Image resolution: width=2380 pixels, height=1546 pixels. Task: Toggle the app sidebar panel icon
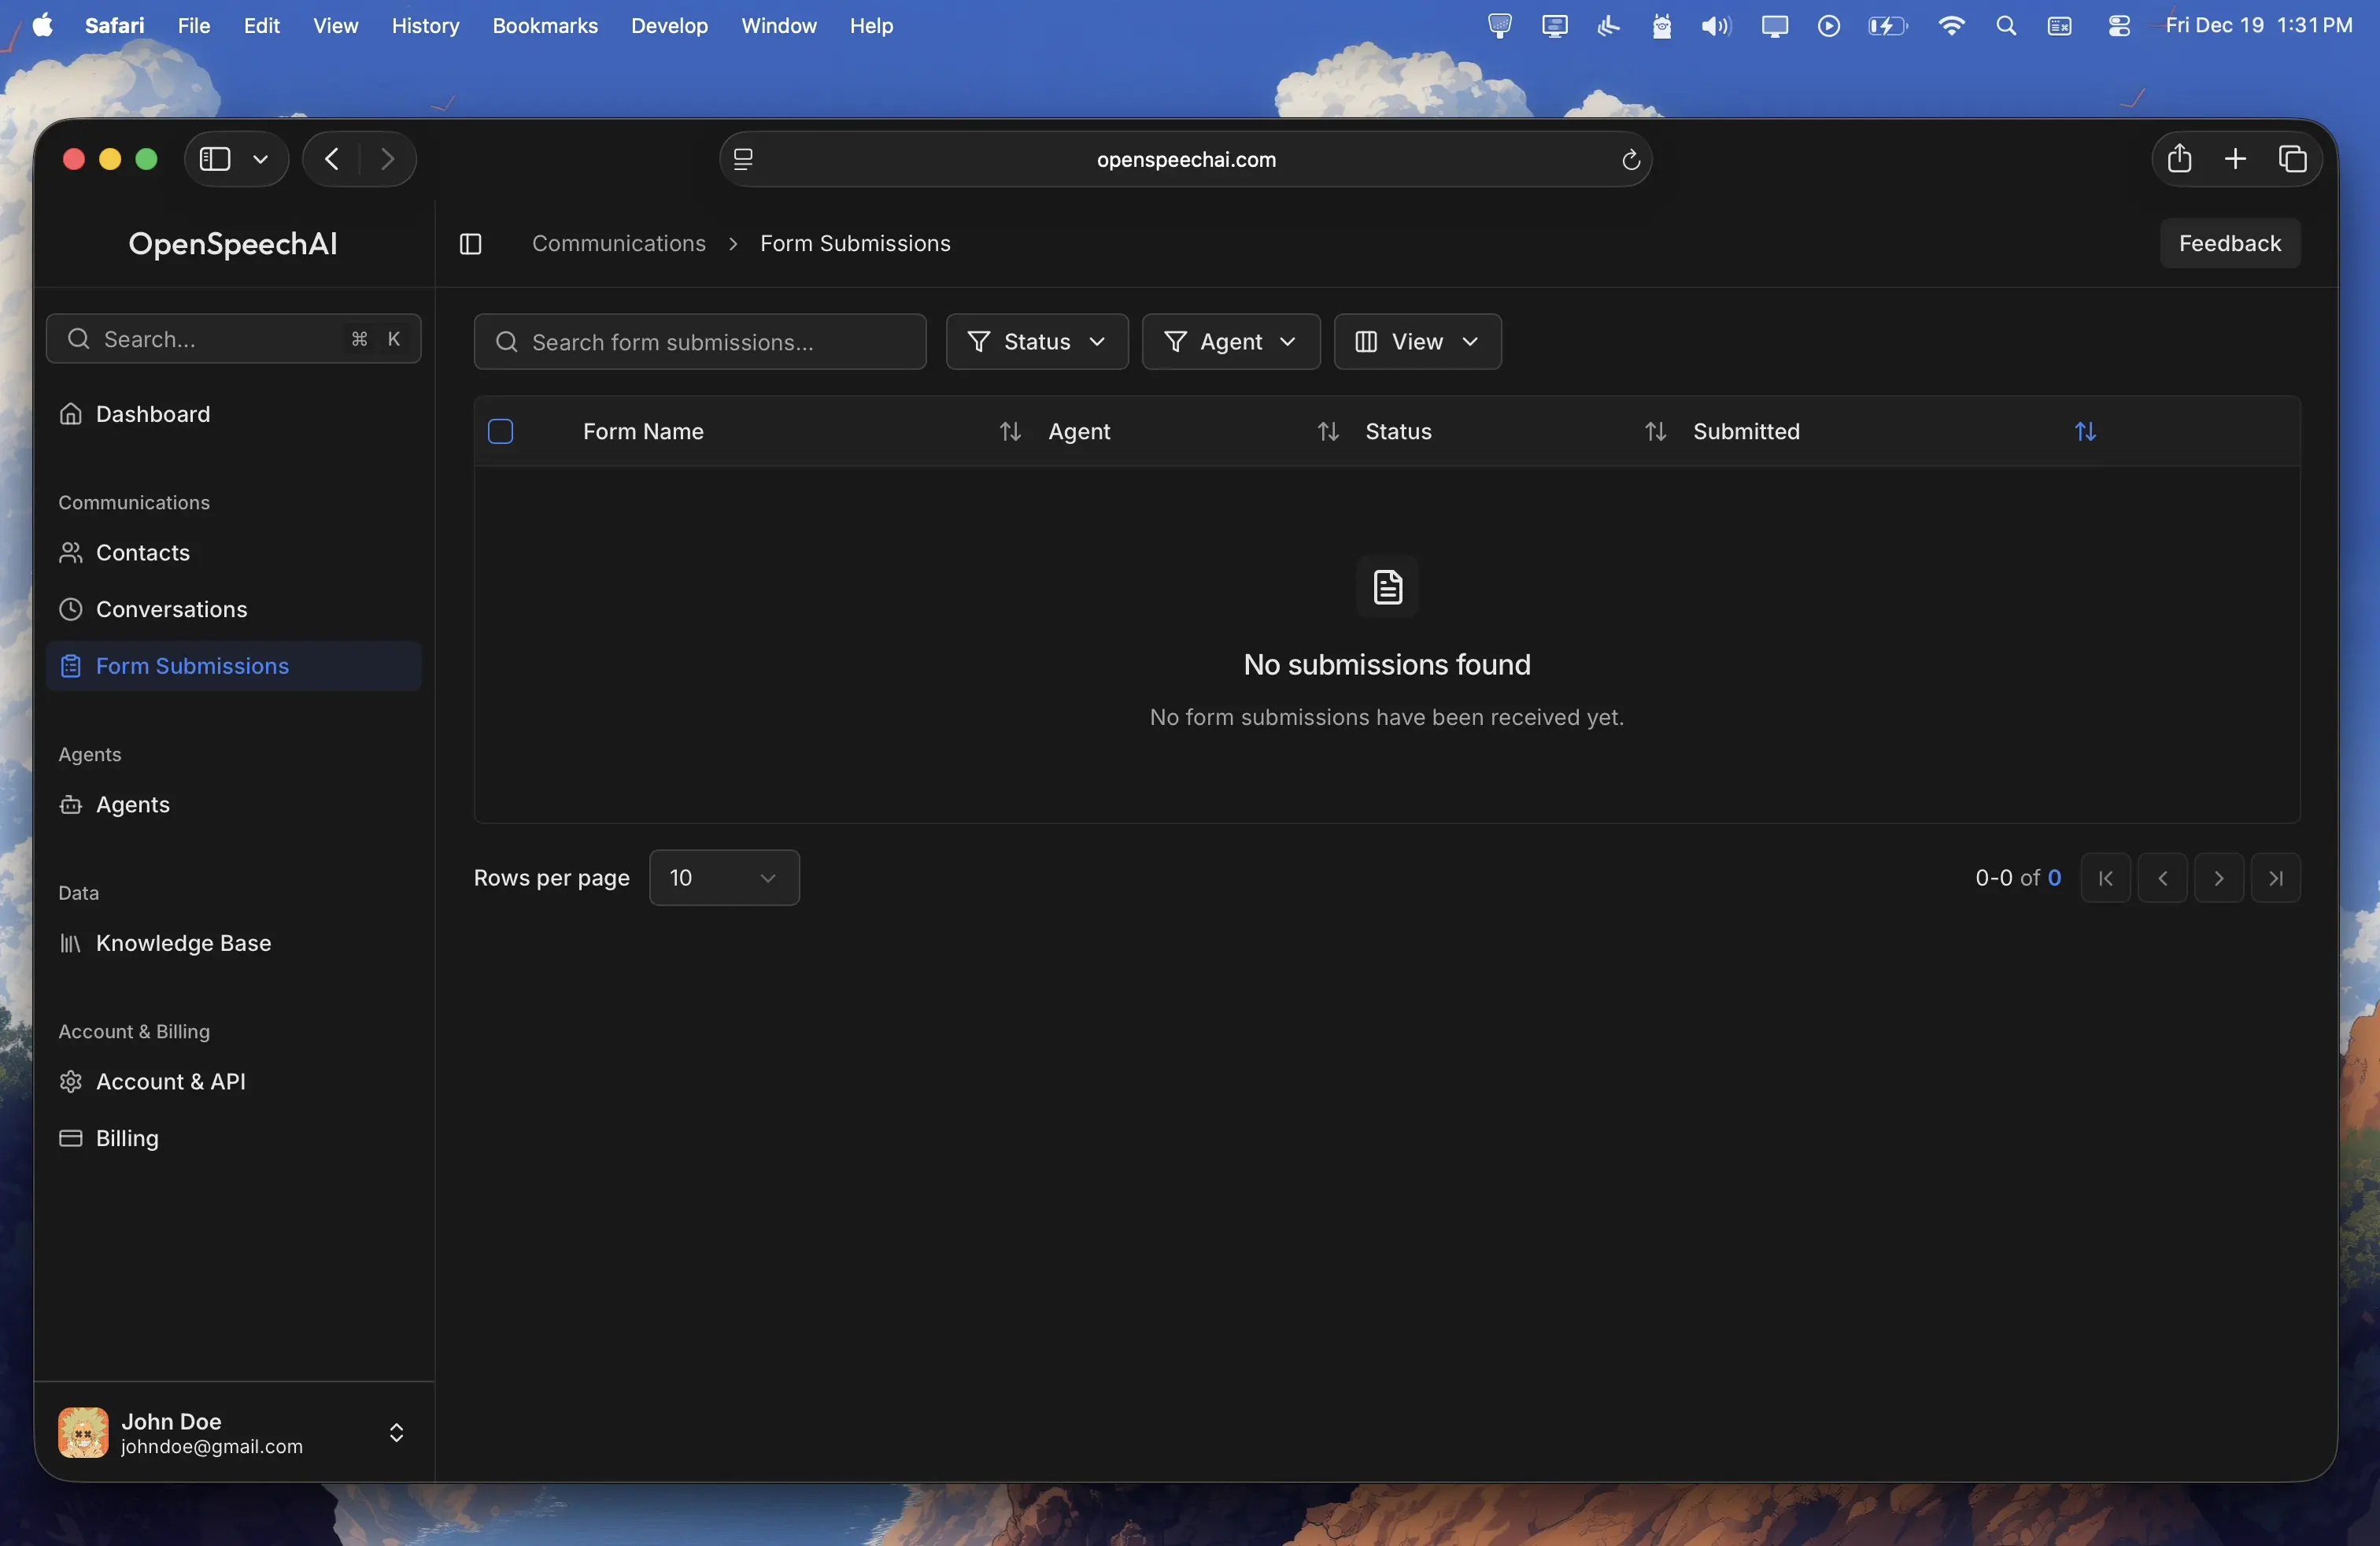click(x=470, y=244)
